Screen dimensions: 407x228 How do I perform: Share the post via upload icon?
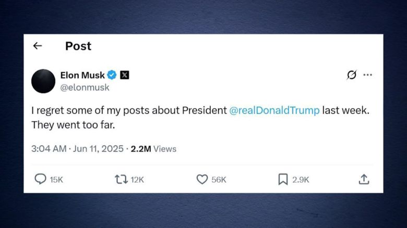click(x=364, y=179)
